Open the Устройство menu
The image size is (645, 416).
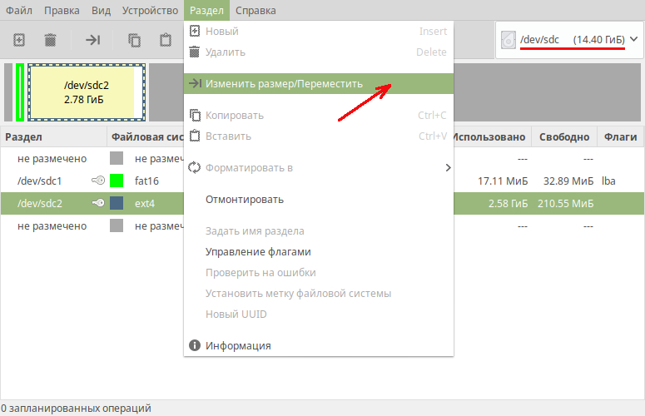[150, 10]
